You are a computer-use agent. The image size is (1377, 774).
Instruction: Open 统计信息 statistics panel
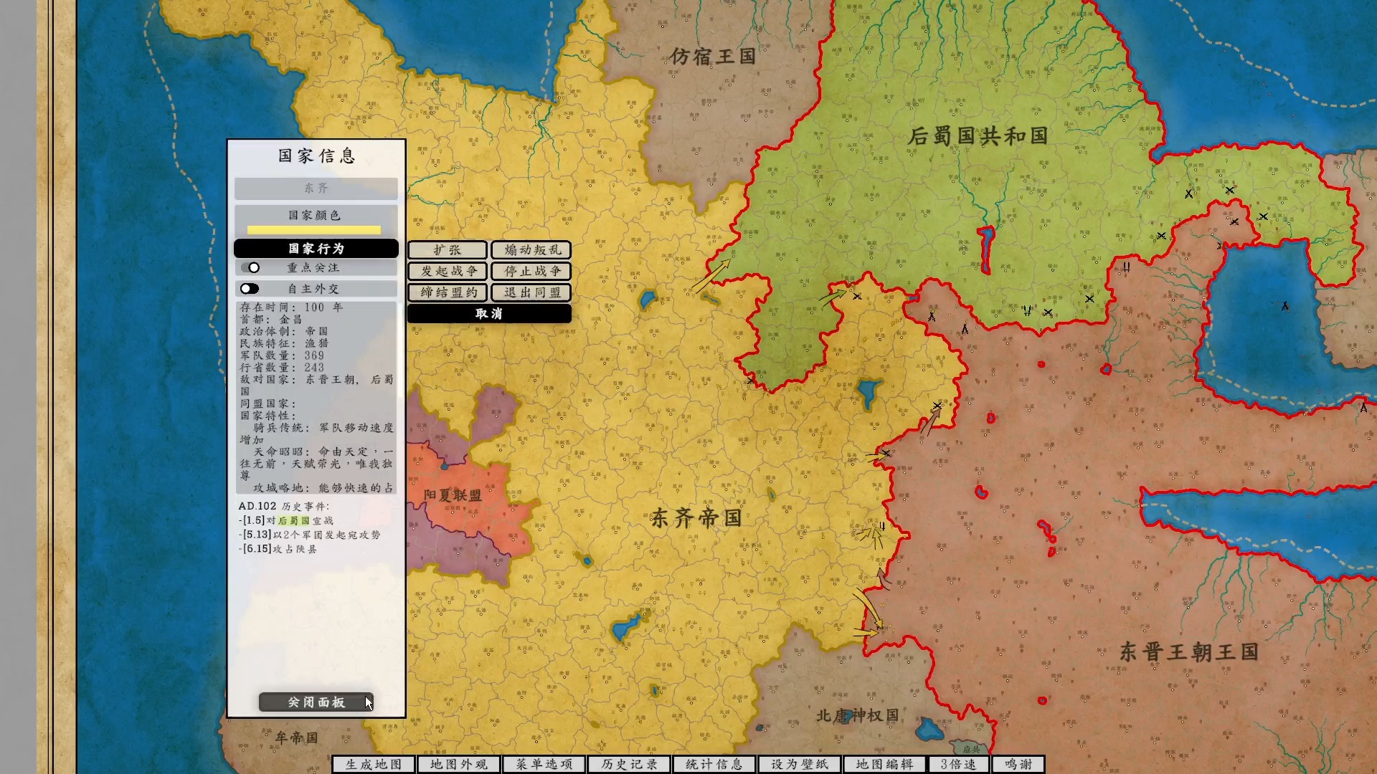click(714, 765)
